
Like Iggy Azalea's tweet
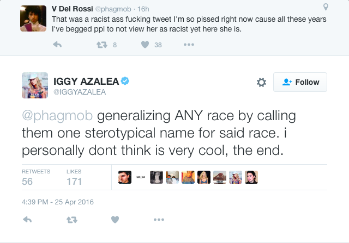[115, 220]
